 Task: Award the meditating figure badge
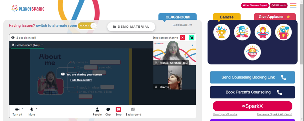pyautogui.click(x=263, y=32)
